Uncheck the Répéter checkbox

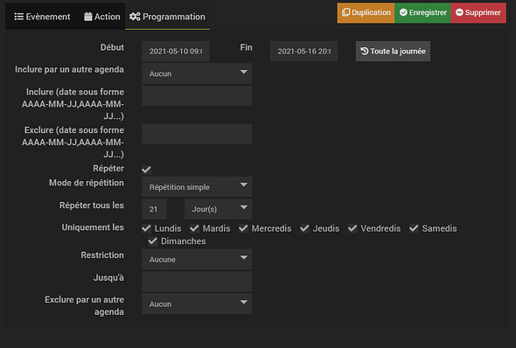pyautogui.click(x=146, y=170)
